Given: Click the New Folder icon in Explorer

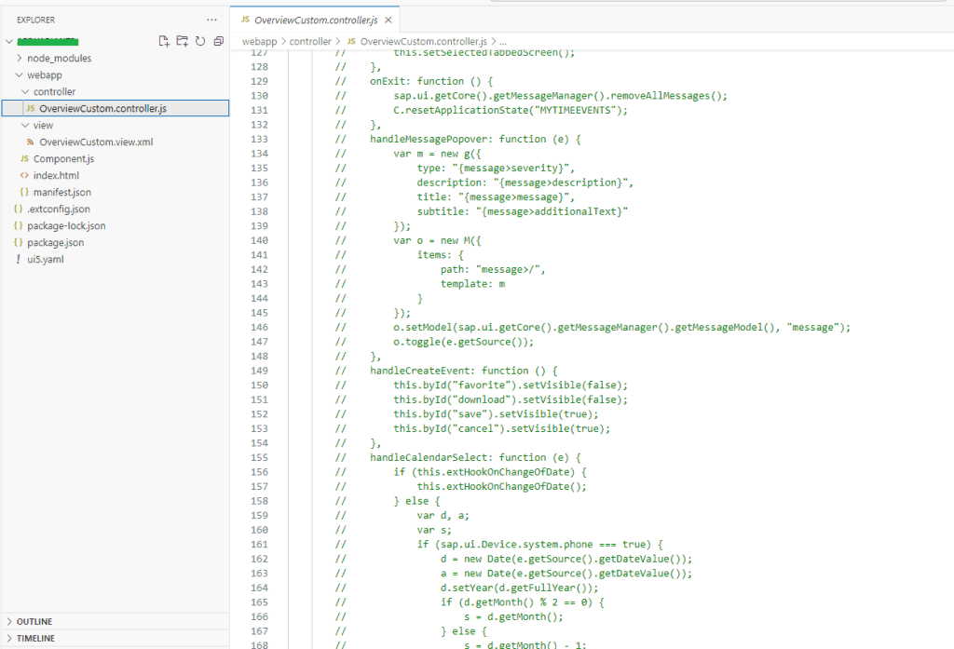Looking at the screenshot, I should point(182,41).
